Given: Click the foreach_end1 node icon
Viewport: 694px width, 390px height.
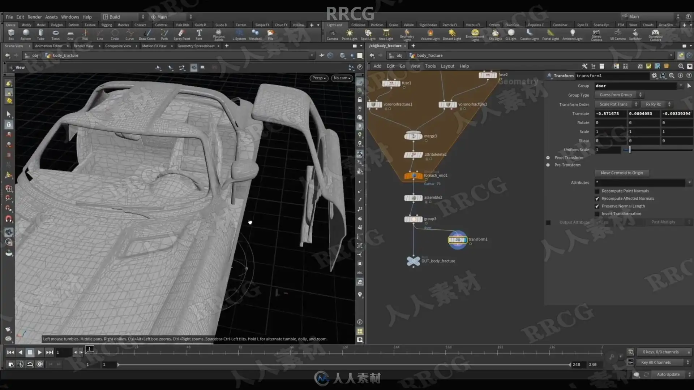Looking at the screenshot, I should coord(413,176).
